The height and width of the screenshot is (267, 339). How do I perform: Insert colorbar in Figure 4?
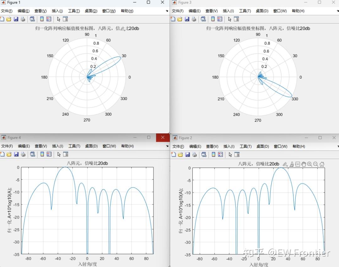[x=42, y=154]
